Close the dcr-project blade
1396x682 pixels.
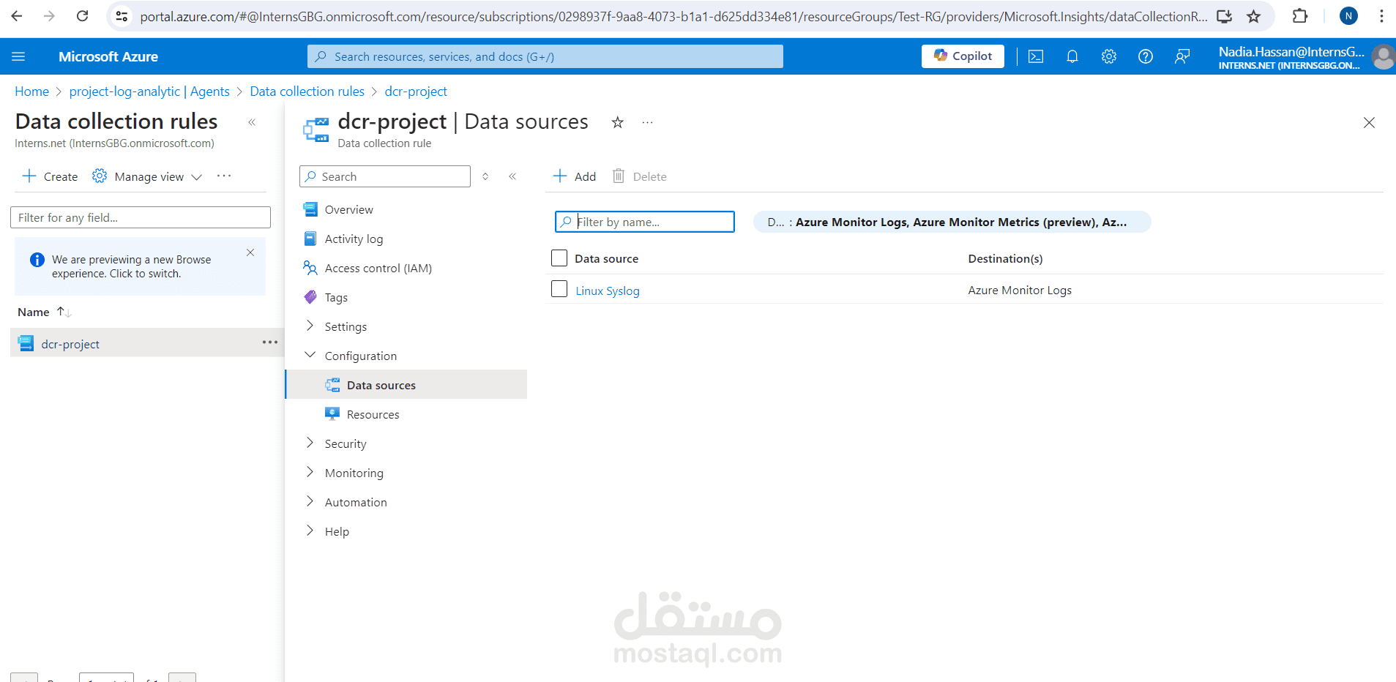1369,122
